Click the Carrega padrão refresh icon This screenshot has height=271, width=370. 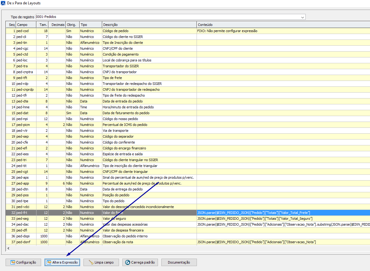(x=127, y=262)
